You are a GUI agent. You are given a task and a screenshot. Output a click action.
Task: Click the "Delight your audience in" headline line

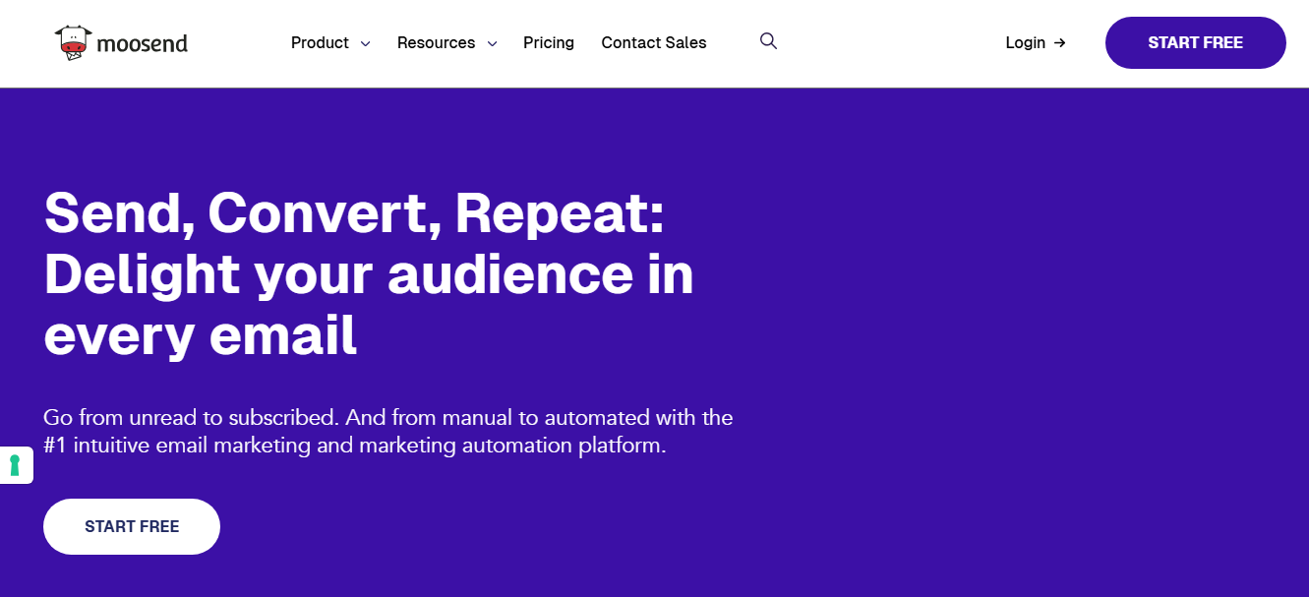(x=369, y=274)
